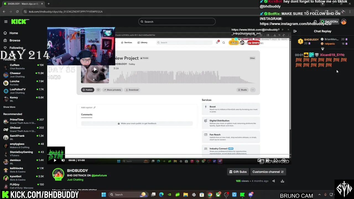The height and width of the screenshot is (199, 354).
Task: Open smplyglass Makers & Crafting channel
Action: pyautogui.click(x=24, y=145)
